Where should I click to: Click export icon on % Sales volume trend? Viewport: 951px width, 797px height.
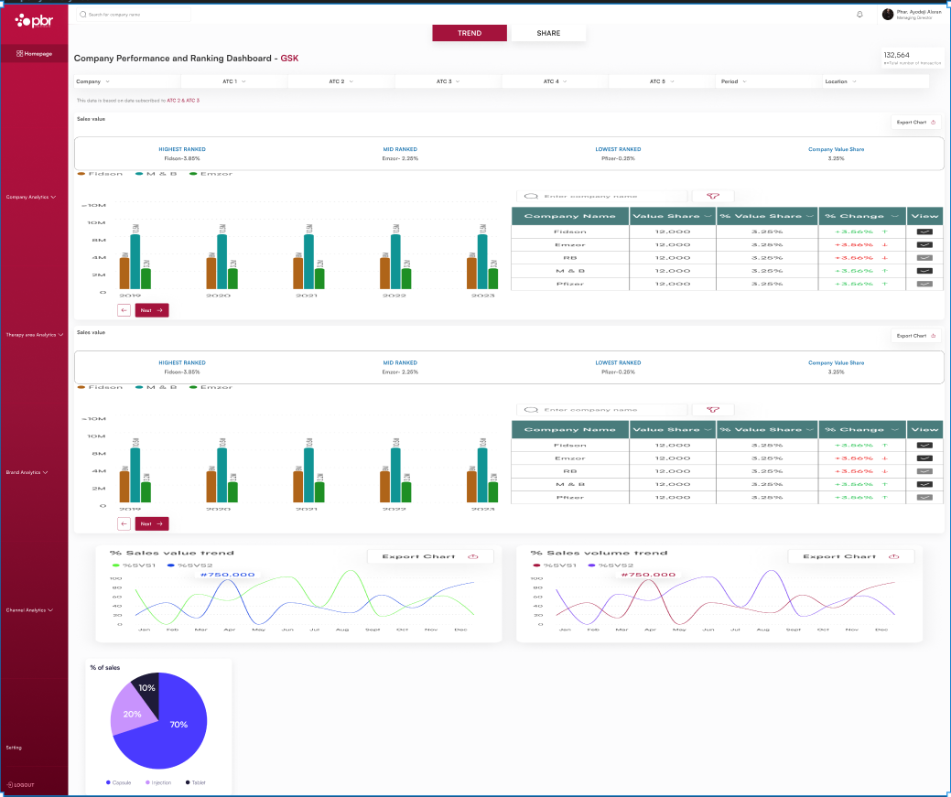coord(893,556)
